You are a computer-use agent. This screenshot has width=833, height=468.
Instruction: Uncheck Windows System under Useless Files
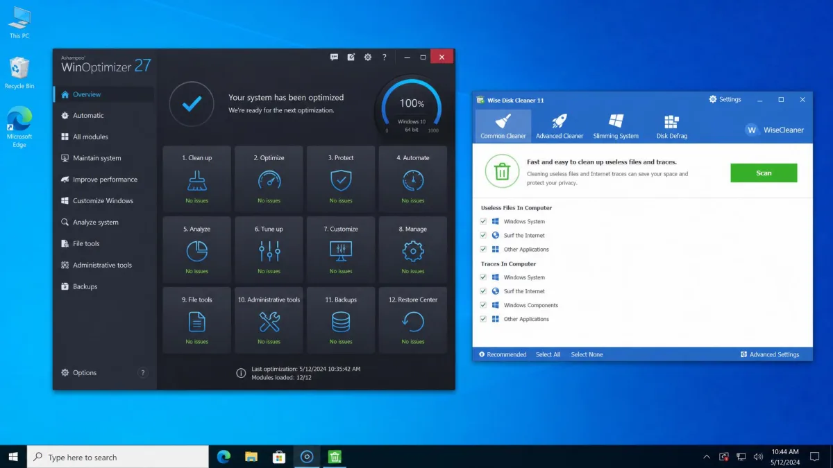483,221
